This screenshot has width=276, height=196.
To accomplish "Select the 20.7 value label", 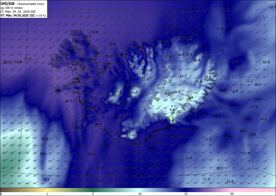I will 68,101.
